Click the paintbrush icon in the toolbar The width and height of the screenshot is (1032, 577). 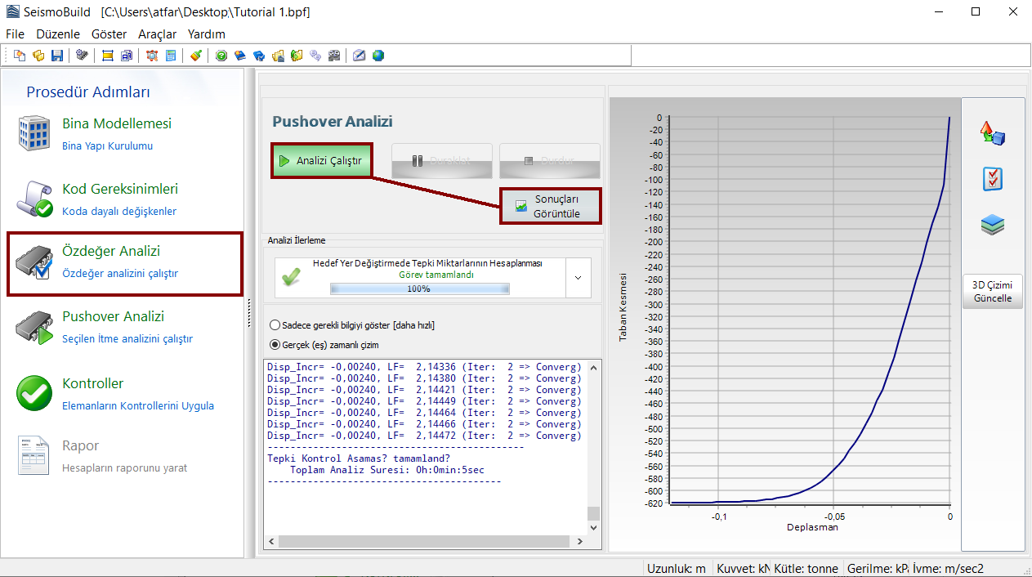(x=195, y=56)
